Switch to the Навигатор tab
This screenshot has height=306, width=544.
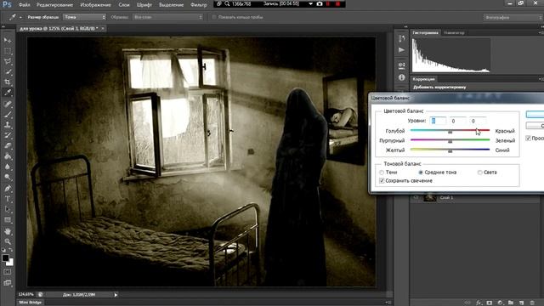pos(454,32)
